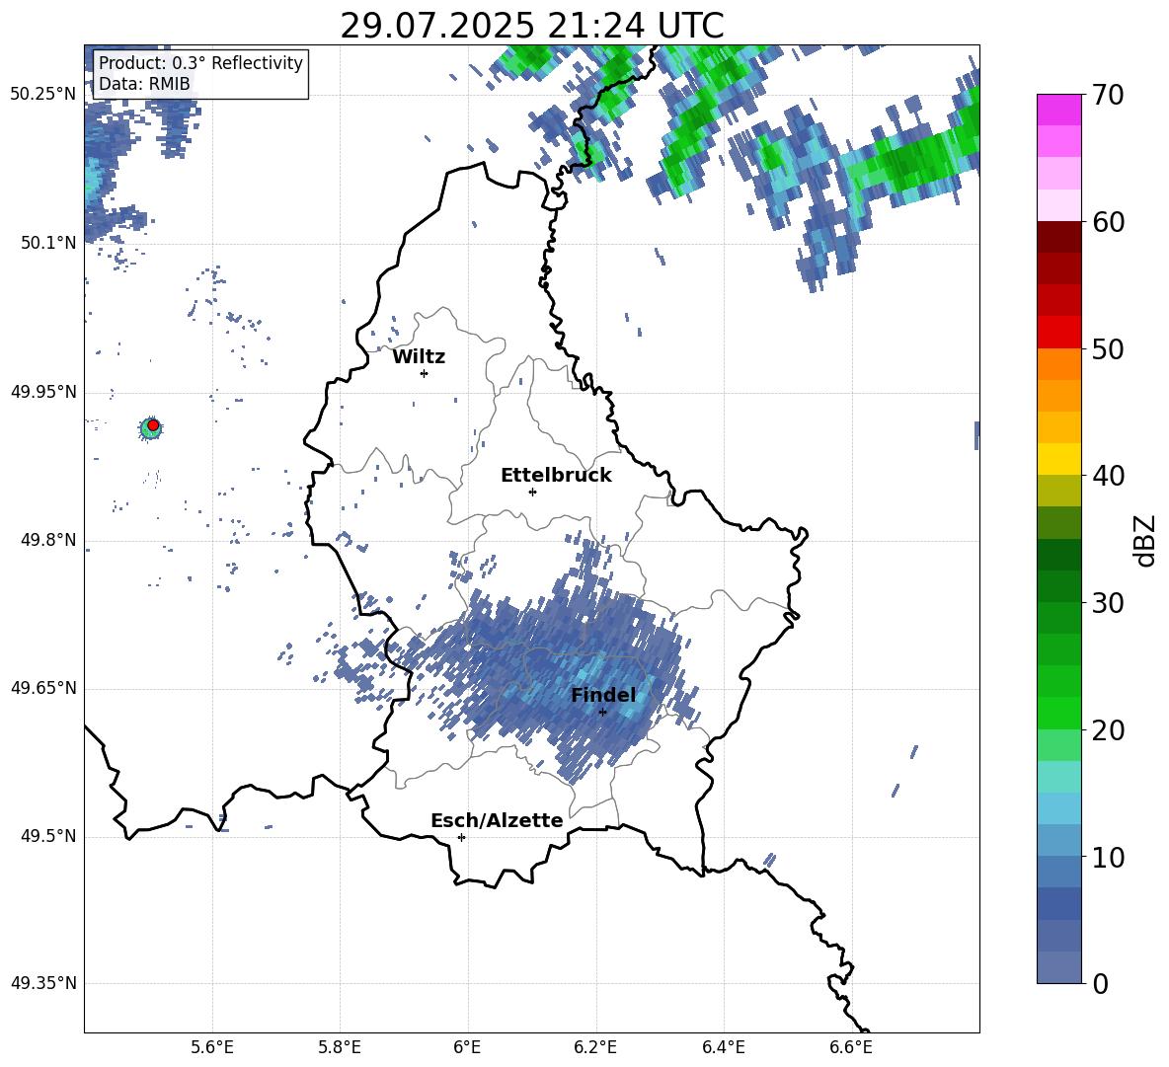The height and width of the screenshot is (1067, 1169).
Task: Click the dBZ colorbar axis label
Action: click(x=1144, y=540)
